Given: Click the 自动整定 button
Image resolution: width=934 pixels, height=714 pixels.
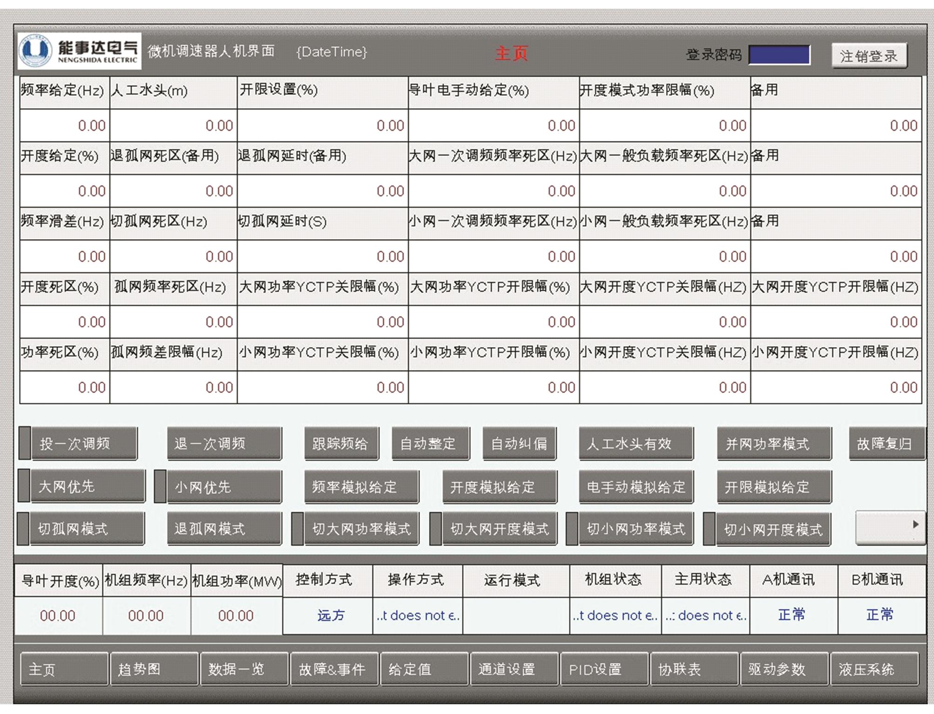Looking at the screenshot, I should 430,443.
